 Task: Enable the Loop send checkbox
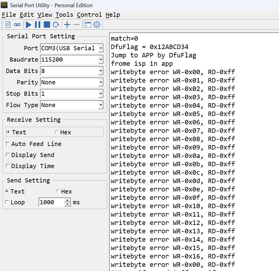7,202
